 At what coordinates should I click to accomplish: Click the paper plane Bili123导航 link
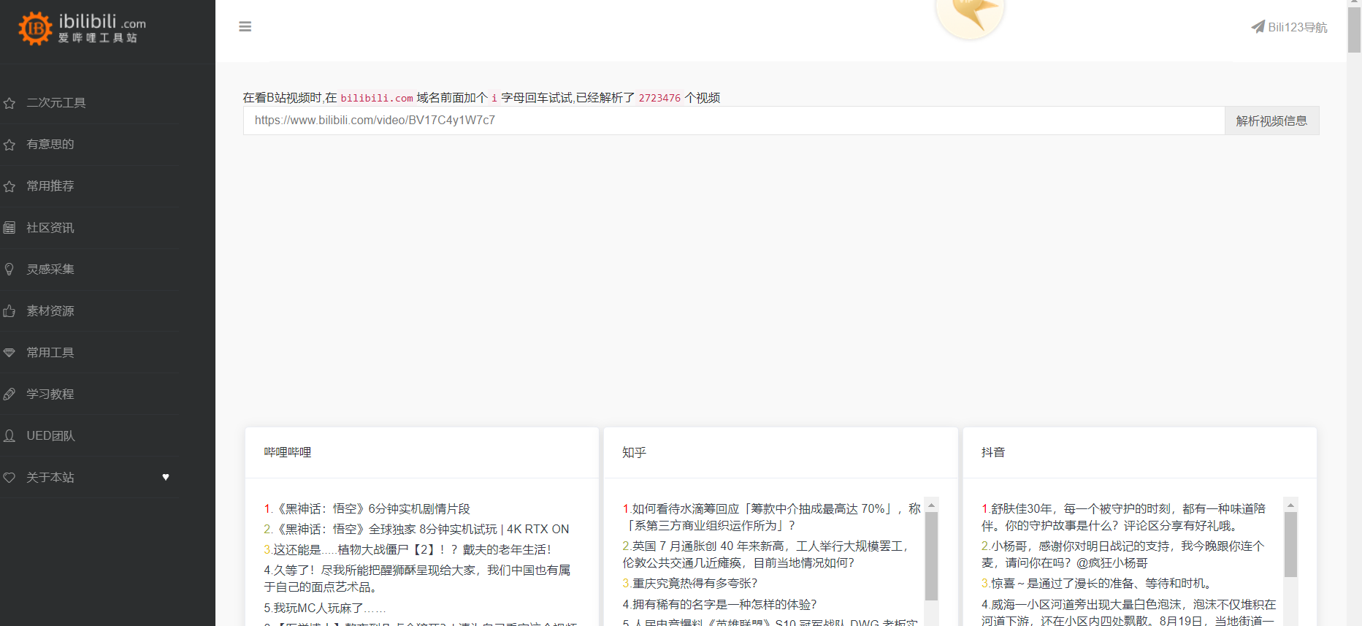[1289, 27]
